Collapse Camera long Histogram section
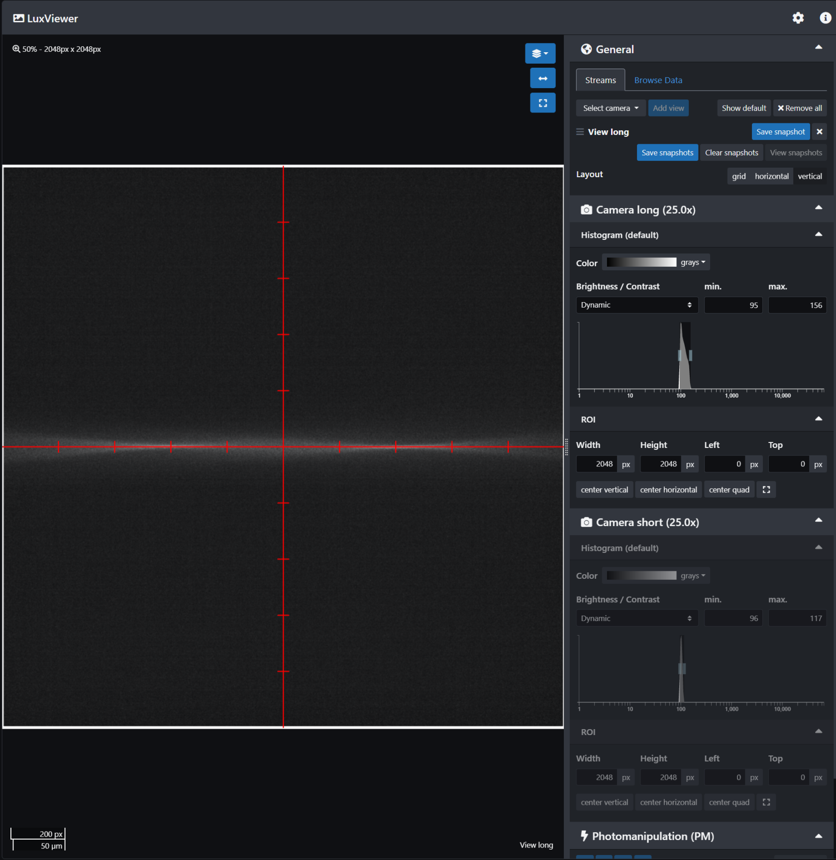 (818, 234)
